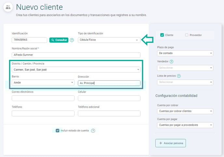Click the Identificación input field

tap(29, 40)
